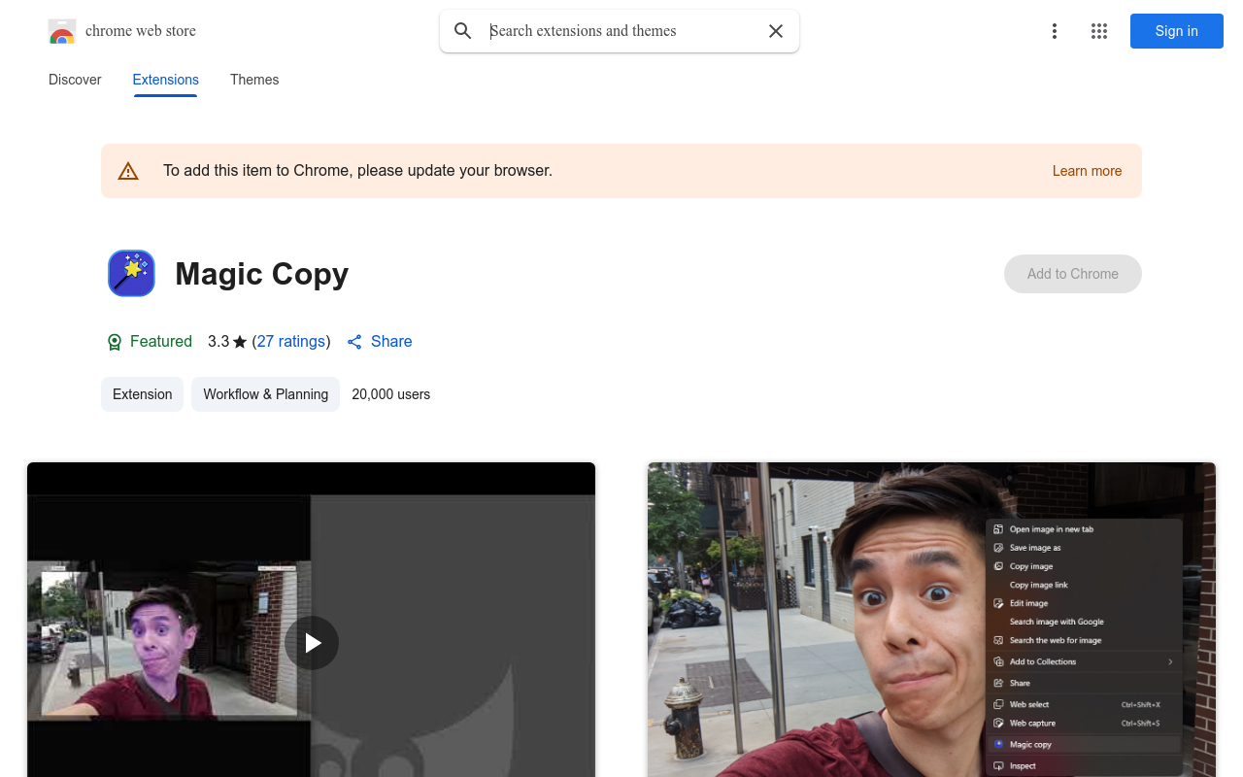Open the Workflow & Planning category chip
This screenshot has width=1243, height=777.
tap(265, 394)
